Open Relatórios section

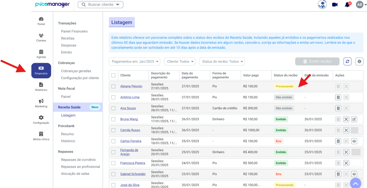(41, 87)
